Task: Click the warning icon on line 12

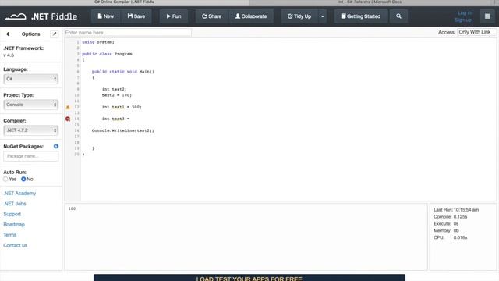Action: click(x=68, y=108)
